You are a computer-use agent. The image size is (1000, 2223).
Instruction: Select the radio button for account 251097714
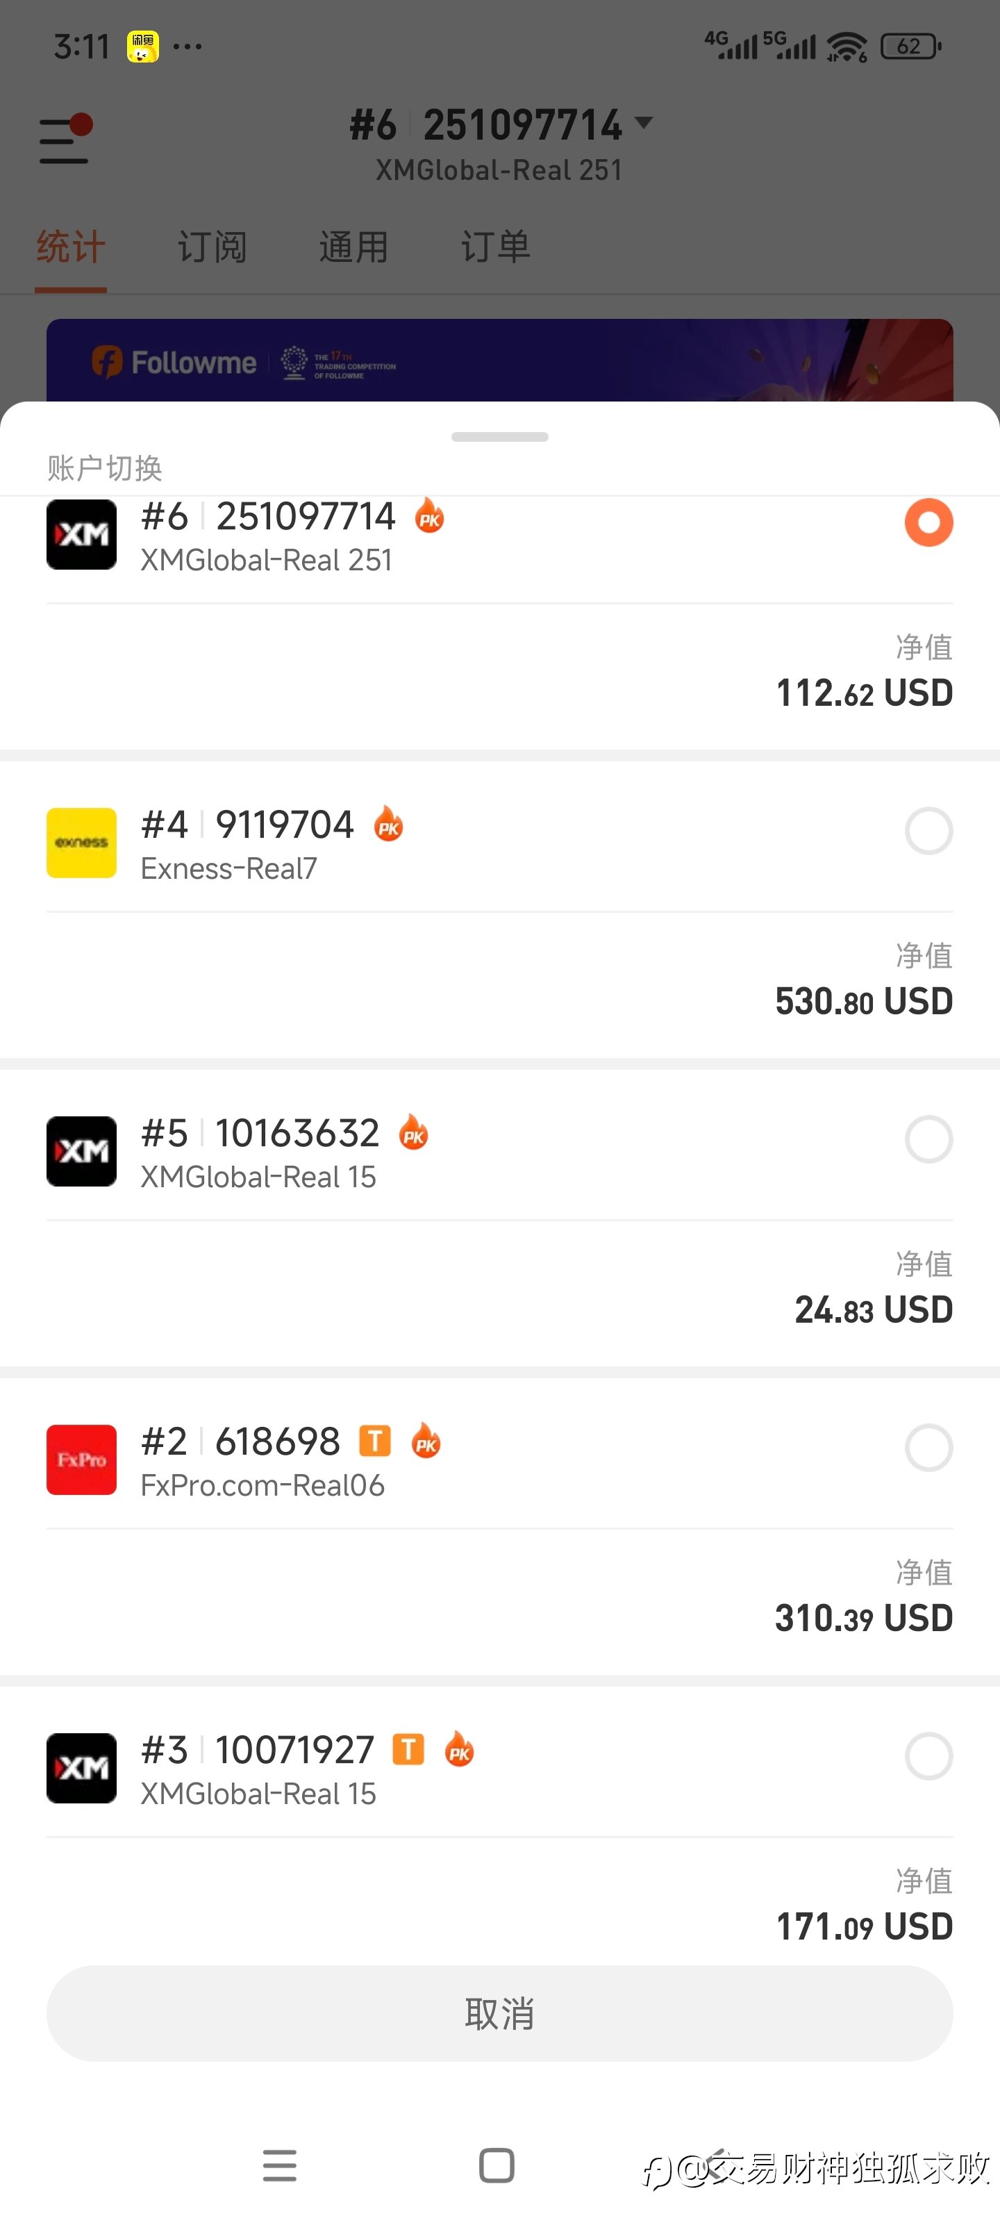[x=928, y=522]
